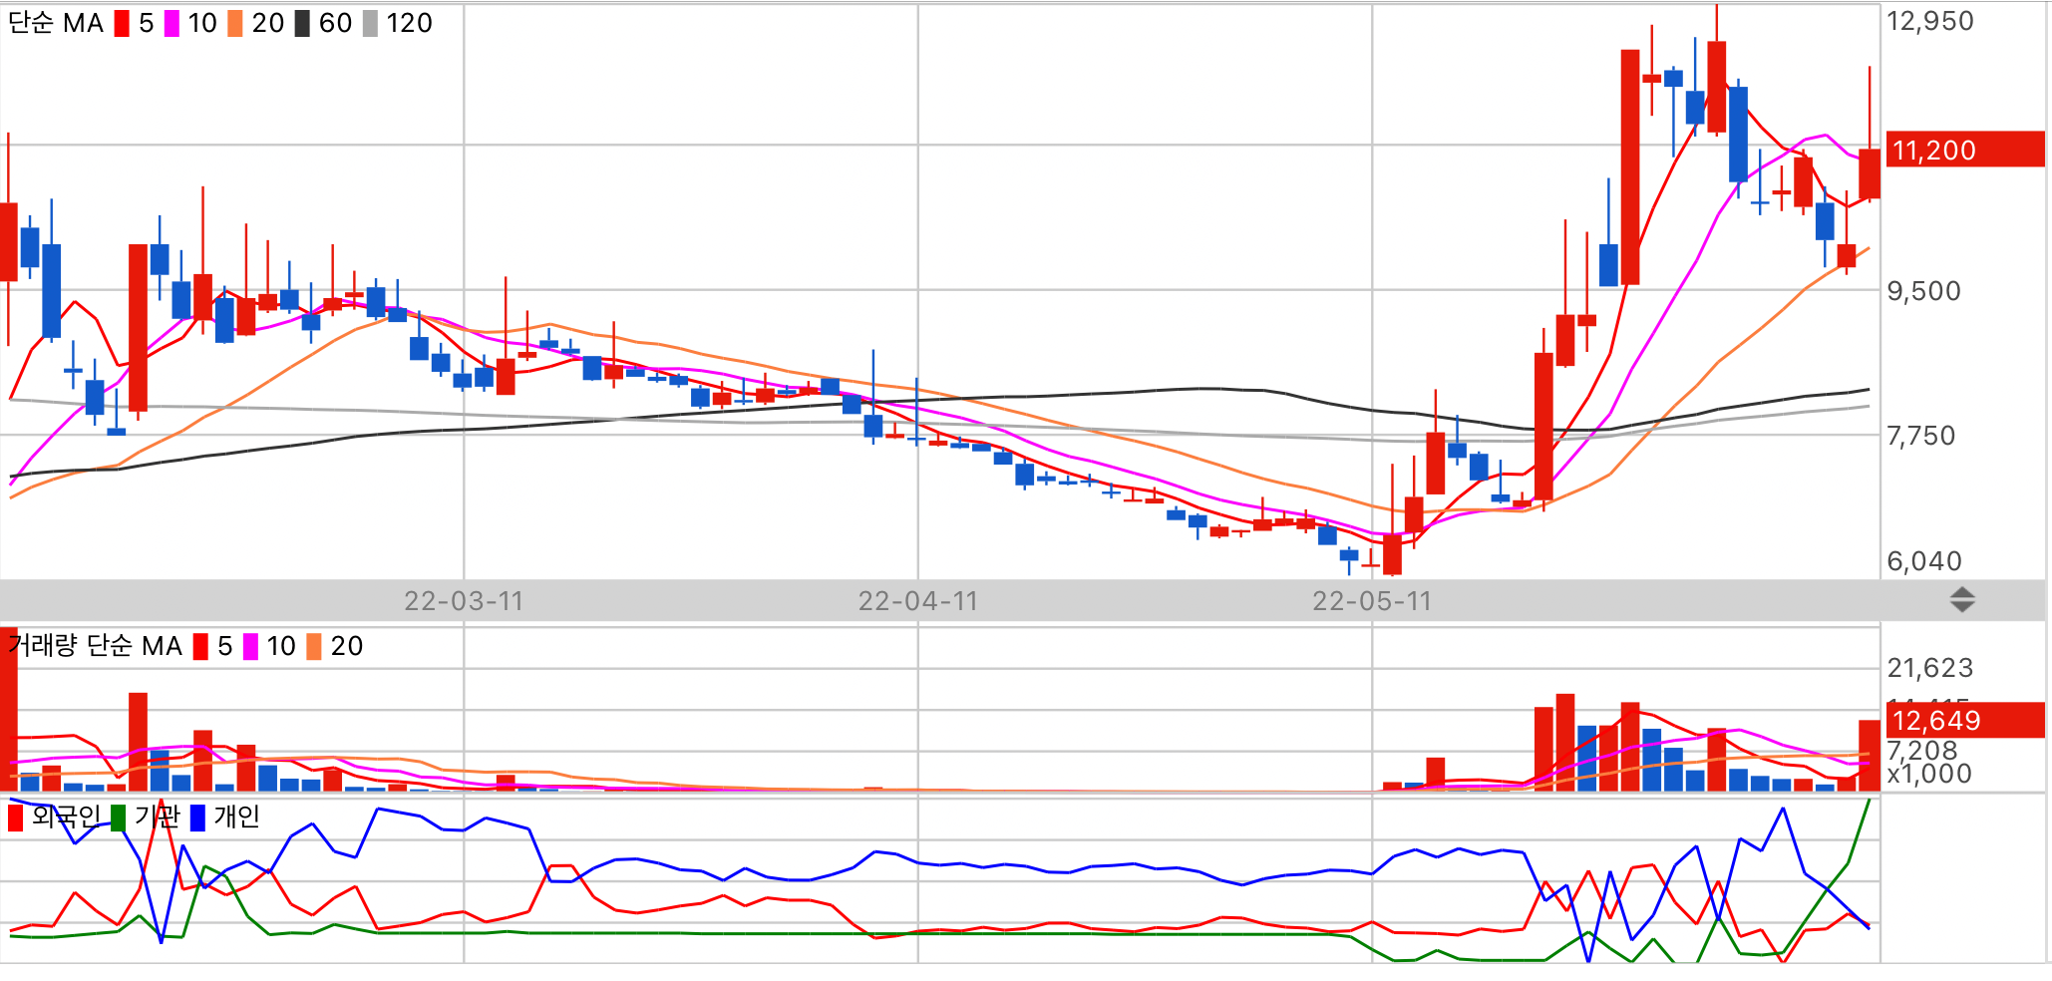Click the number 60 in MA legend
The width and height of the screenshot is (2052, 981).
336,23
